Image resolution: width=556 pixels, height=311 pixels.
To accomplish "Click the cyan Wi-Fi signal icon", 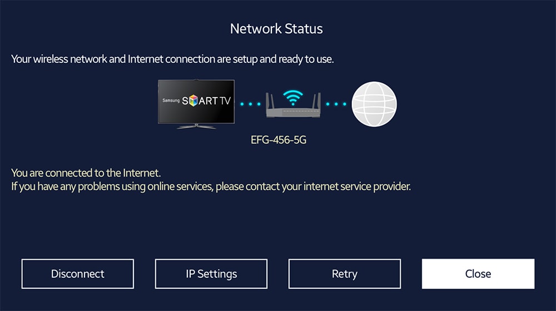I will point(293,97).
